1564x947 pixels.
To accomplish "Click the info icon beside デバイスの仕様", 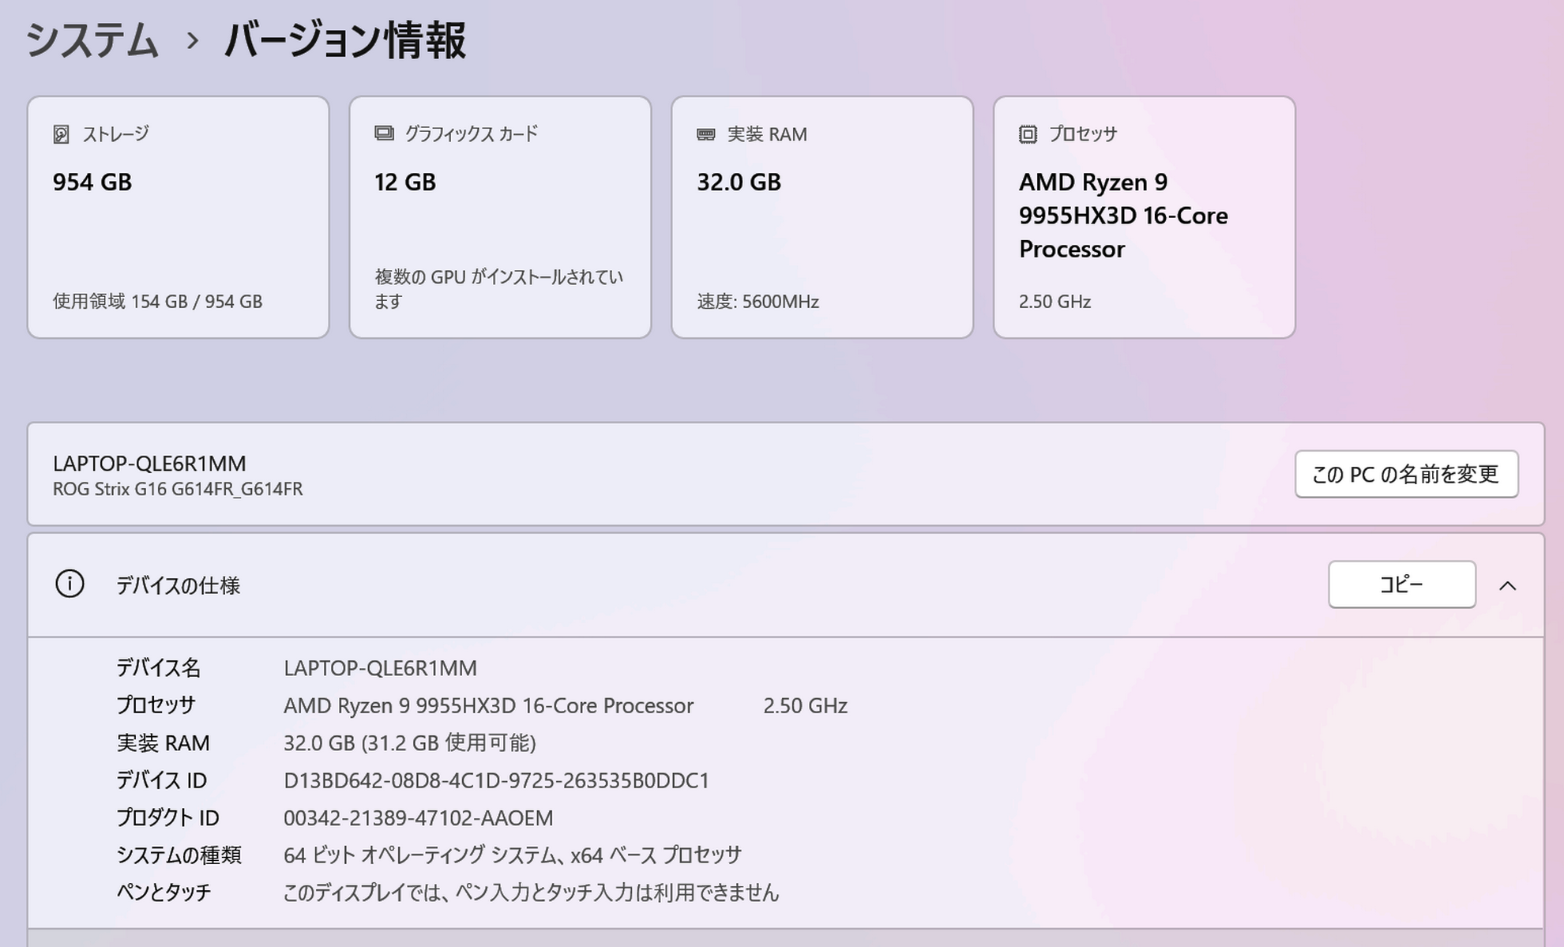I will pos(70,584).
